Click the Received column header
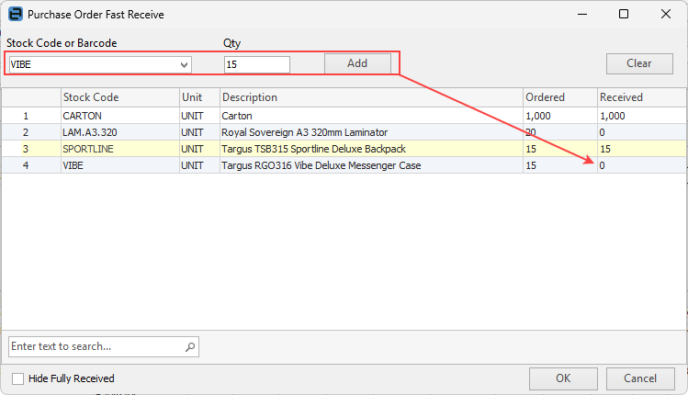 tap(638, 97)
